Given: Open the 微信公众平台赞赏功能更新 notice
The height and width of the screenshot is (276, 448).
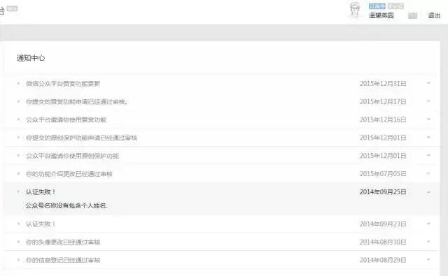Looking at the screenshot, I should pos(63,84).
